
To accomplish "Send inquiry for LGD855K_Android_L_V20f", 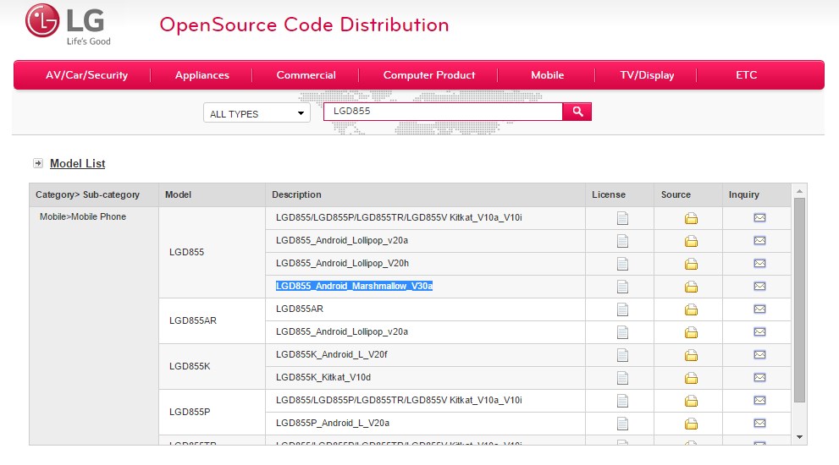I will pos(759,355).
